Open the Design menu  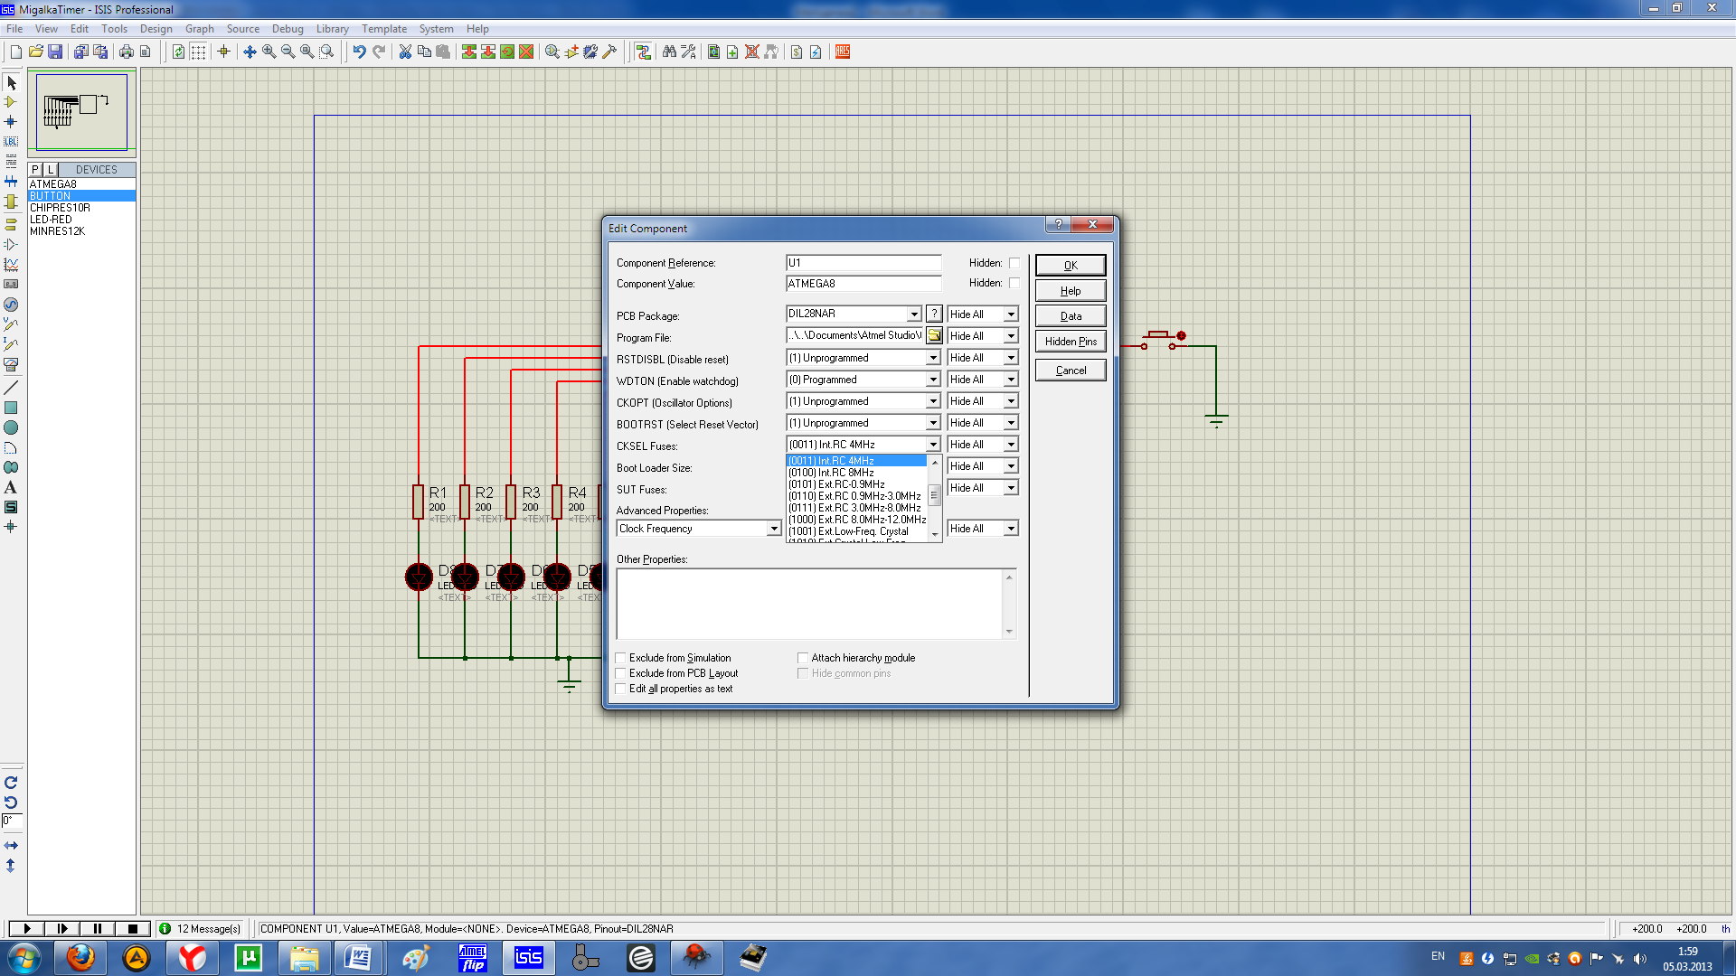point(156,29)
